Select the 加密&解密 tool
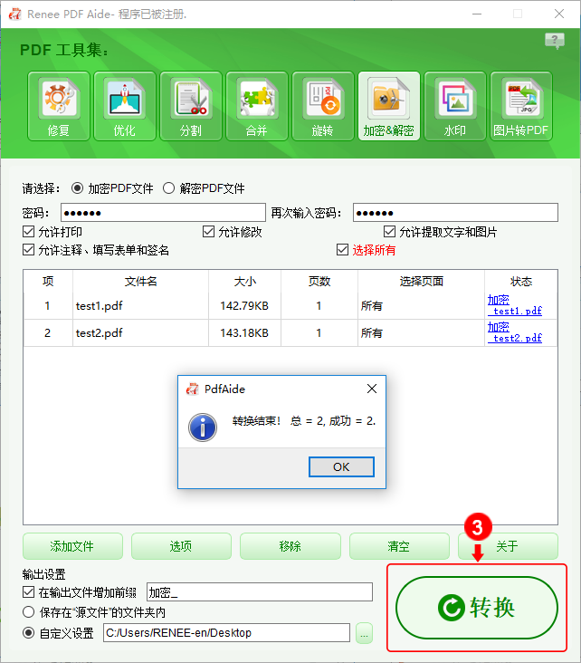Viewport: 581px width, 663px height. pyautogui.click(x=389, y=106)
